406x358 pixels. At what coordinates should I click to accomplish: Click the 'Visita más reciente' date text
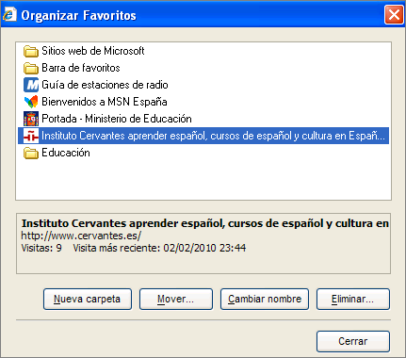(x=159, y=248)
